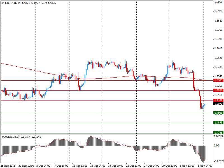The height and width of the screenshot is (168, 224).
Task: Click the 1.5880 price scale value
Action: pos(219,20)
